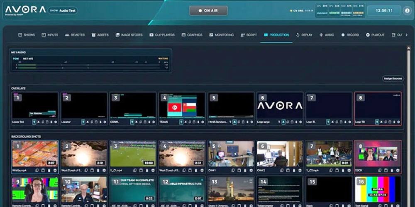Open settings gear for TEAMS overlay
This screenshot has width=415, height=207.
click(x=203, y=122)
